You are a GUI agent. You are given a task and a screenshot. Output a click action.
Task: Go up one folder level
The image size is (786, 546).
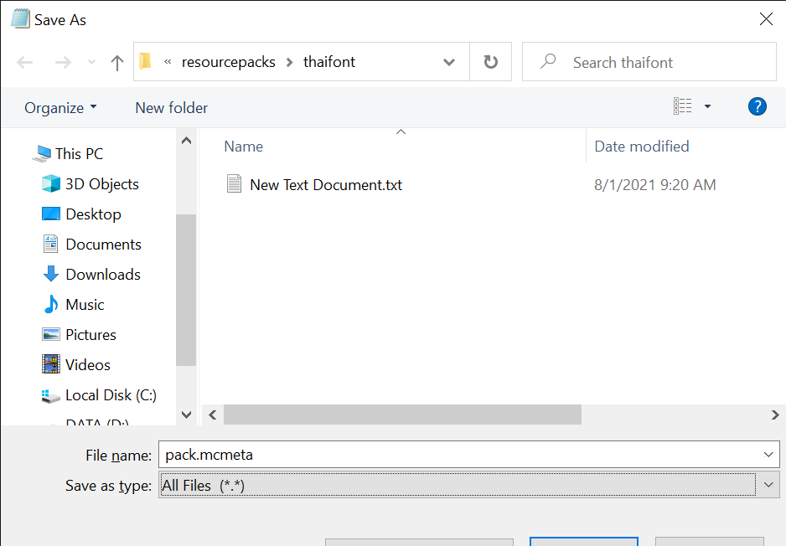click(x=116, y=63)
